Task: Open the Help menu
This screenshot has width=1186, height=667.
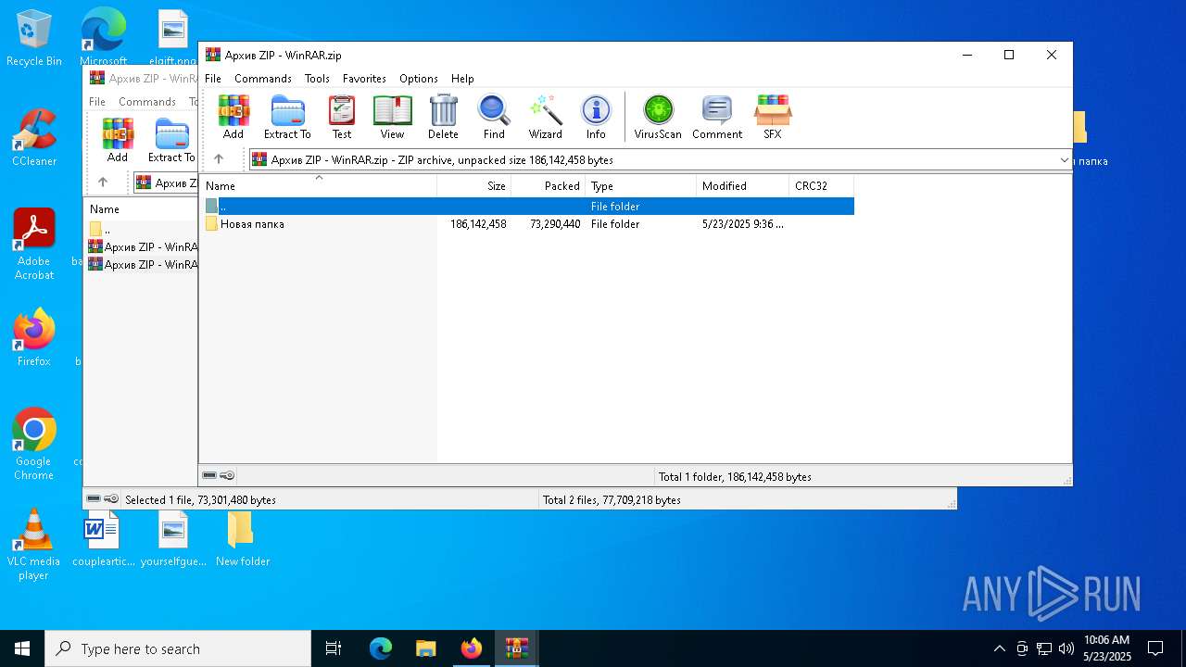Action: (x=462, y=79)
